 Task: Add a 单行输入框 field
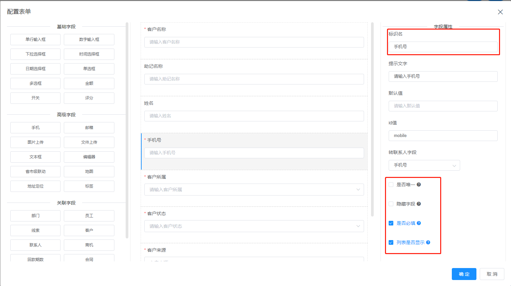(35, 40)
